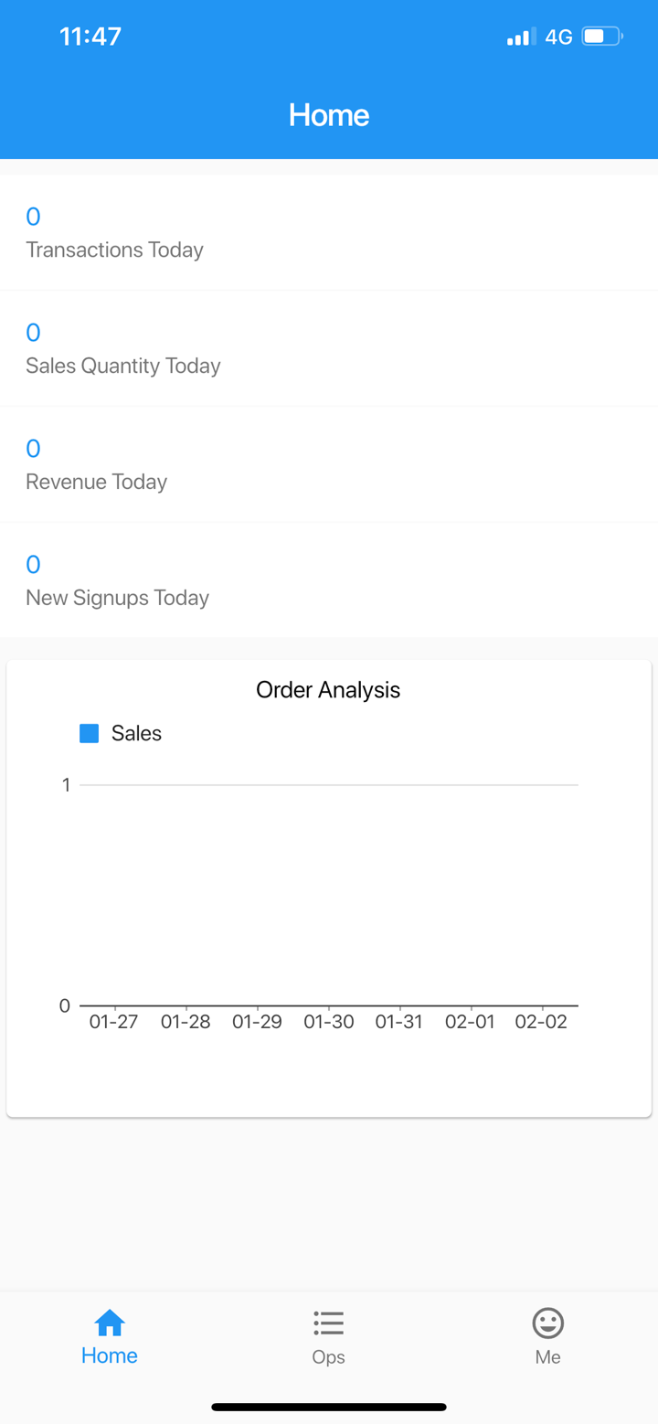Tap the 11:47 clock in status bar
Image resolution: width=658 pixels, height=1424 pixels.
(x=90, y=37)
